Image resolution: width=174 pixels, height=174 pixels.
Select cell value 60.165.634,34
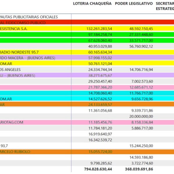click(x=100, y=52)
